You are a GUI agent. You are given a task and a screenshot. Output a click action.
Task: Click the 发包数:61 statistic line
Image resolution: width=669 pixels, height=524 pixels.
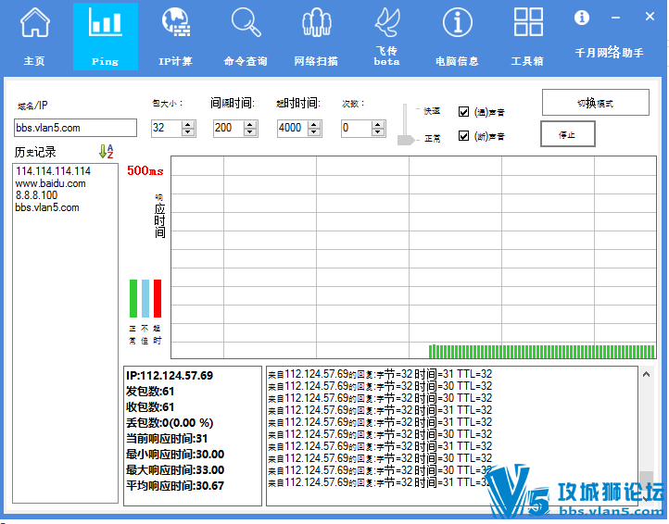[x=150, y=392]
